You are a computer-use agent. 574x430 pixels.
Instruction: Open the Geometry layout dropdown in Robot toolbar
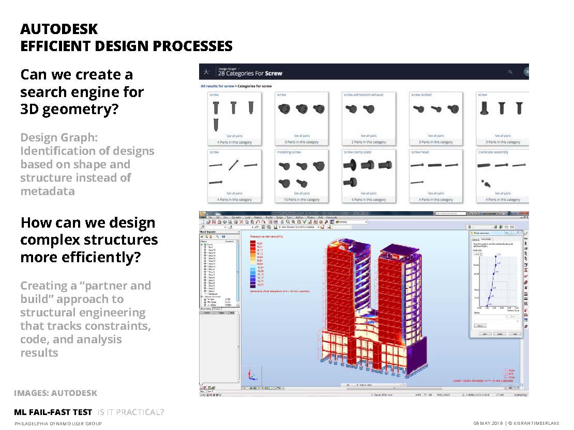pos(352,222)
